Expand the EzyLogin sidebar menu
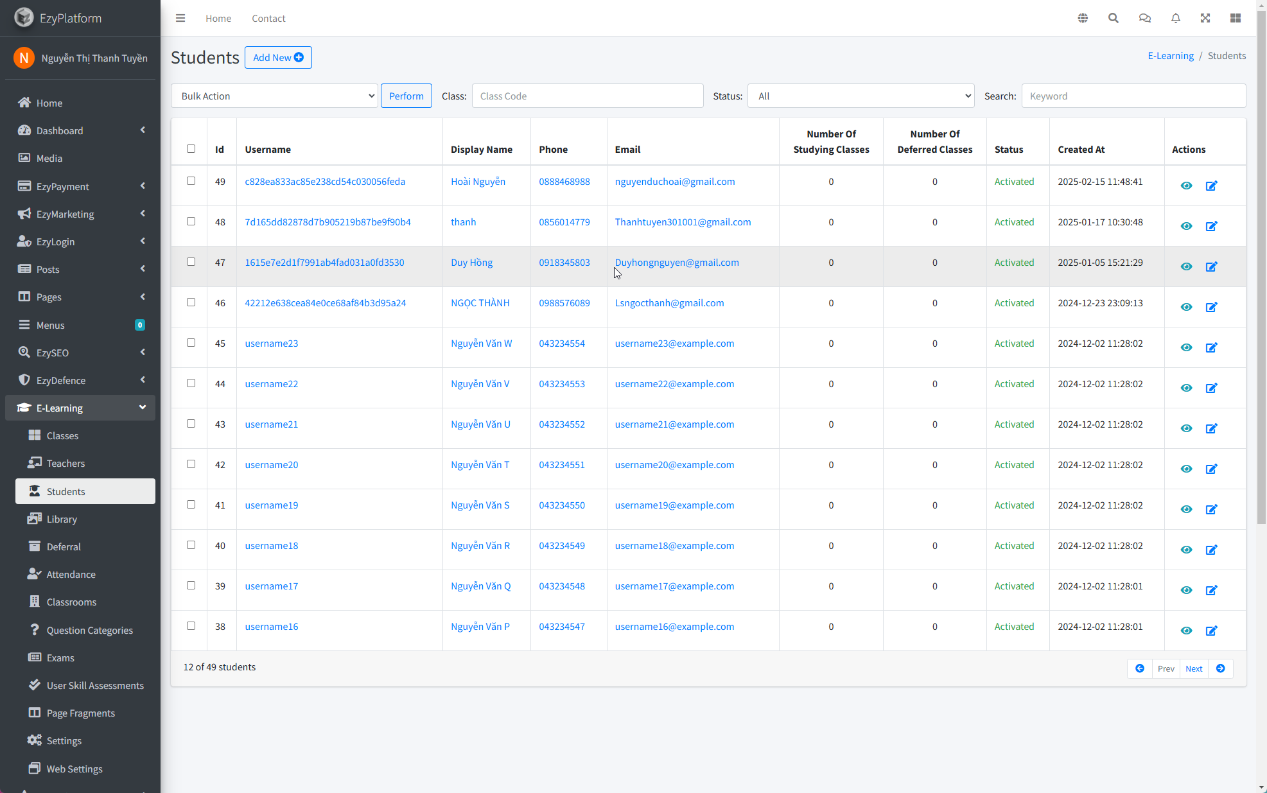This screenshot has height=793, width=1267. pyautogui.click(x=80, y=241)
